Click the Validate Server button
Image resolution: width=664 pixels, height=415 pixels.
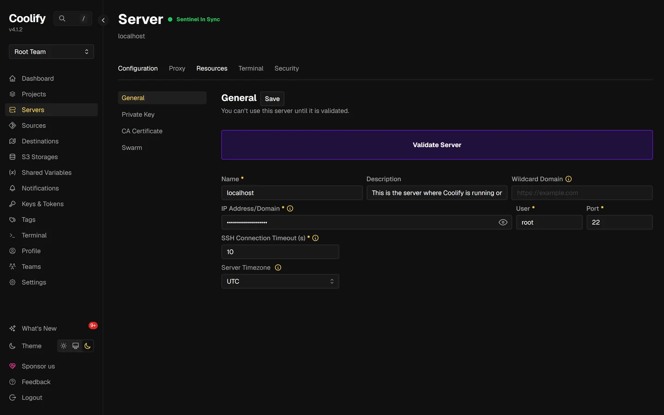point(437,145)
